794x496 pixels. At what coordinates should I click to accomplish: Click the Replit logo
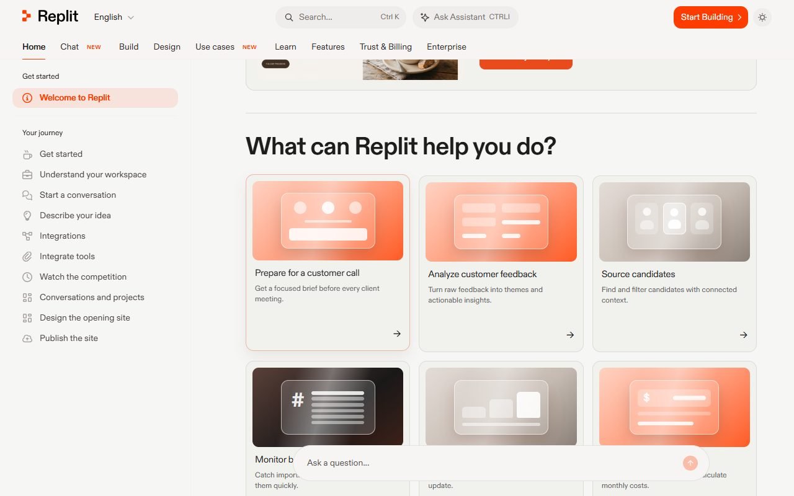pos(50,17)
